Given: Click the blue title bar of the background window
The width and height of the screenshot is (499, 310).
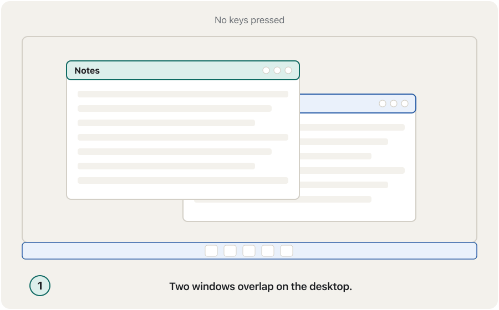Looking at the screenshot, I should 358,104.
